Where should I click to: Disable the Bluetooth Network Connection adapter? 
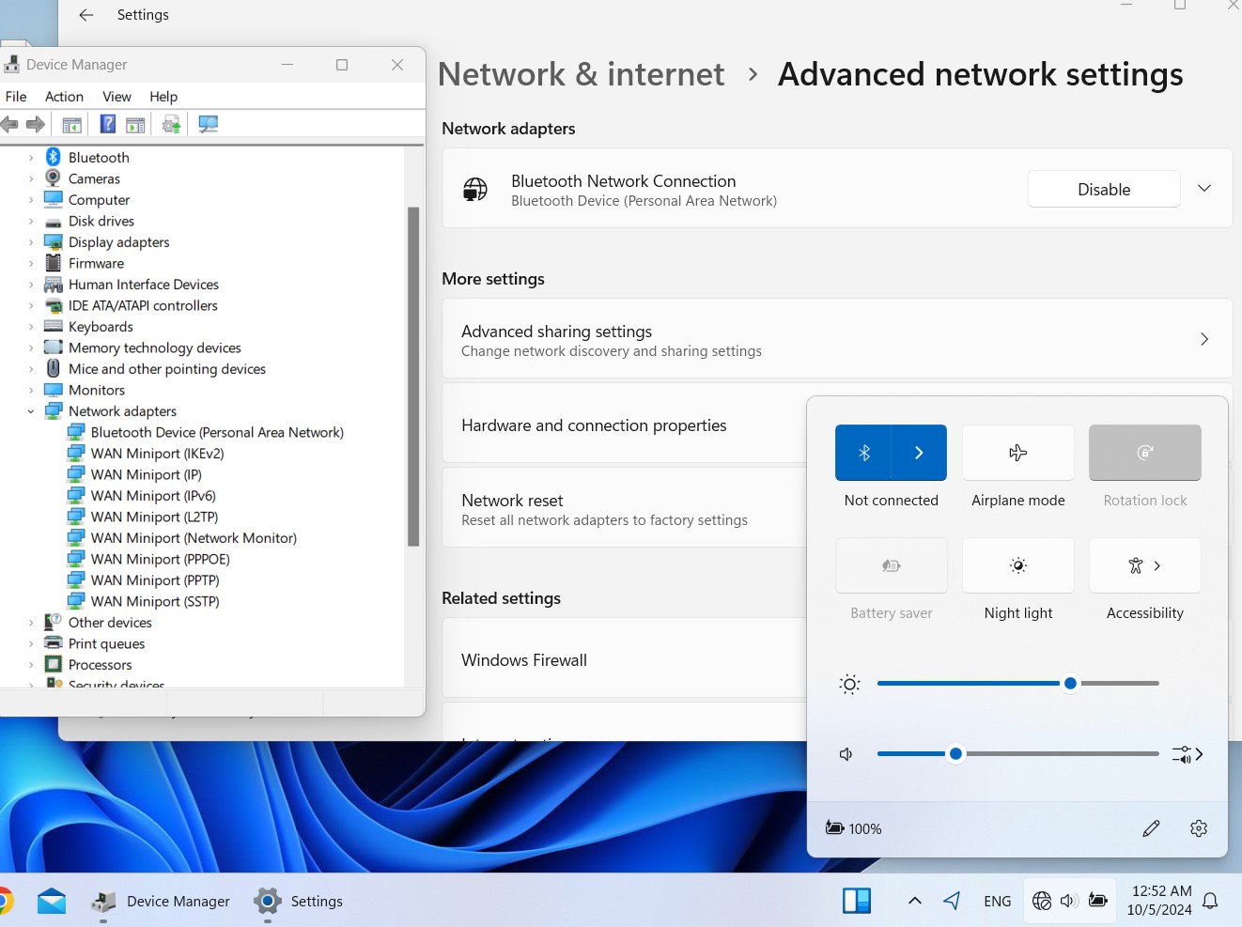point(1103,189)
